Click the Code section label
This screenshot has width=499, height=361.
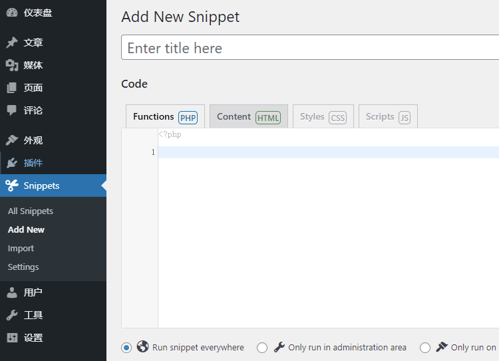[134, 84]
